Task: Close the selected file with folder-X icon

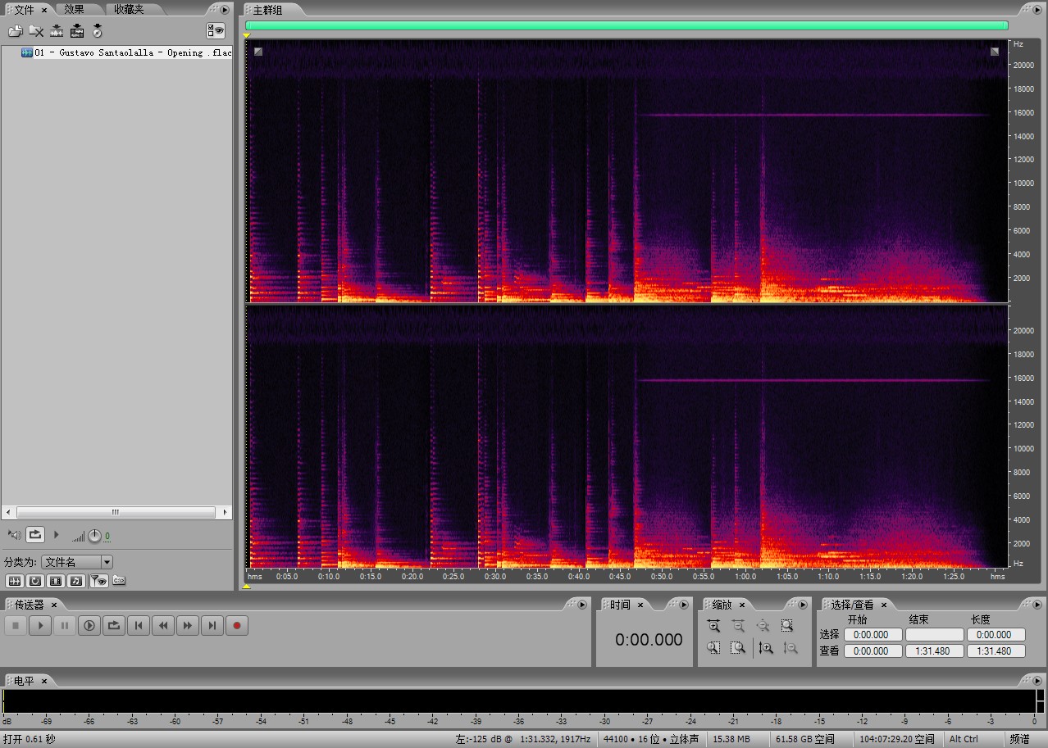Action: 36,31
